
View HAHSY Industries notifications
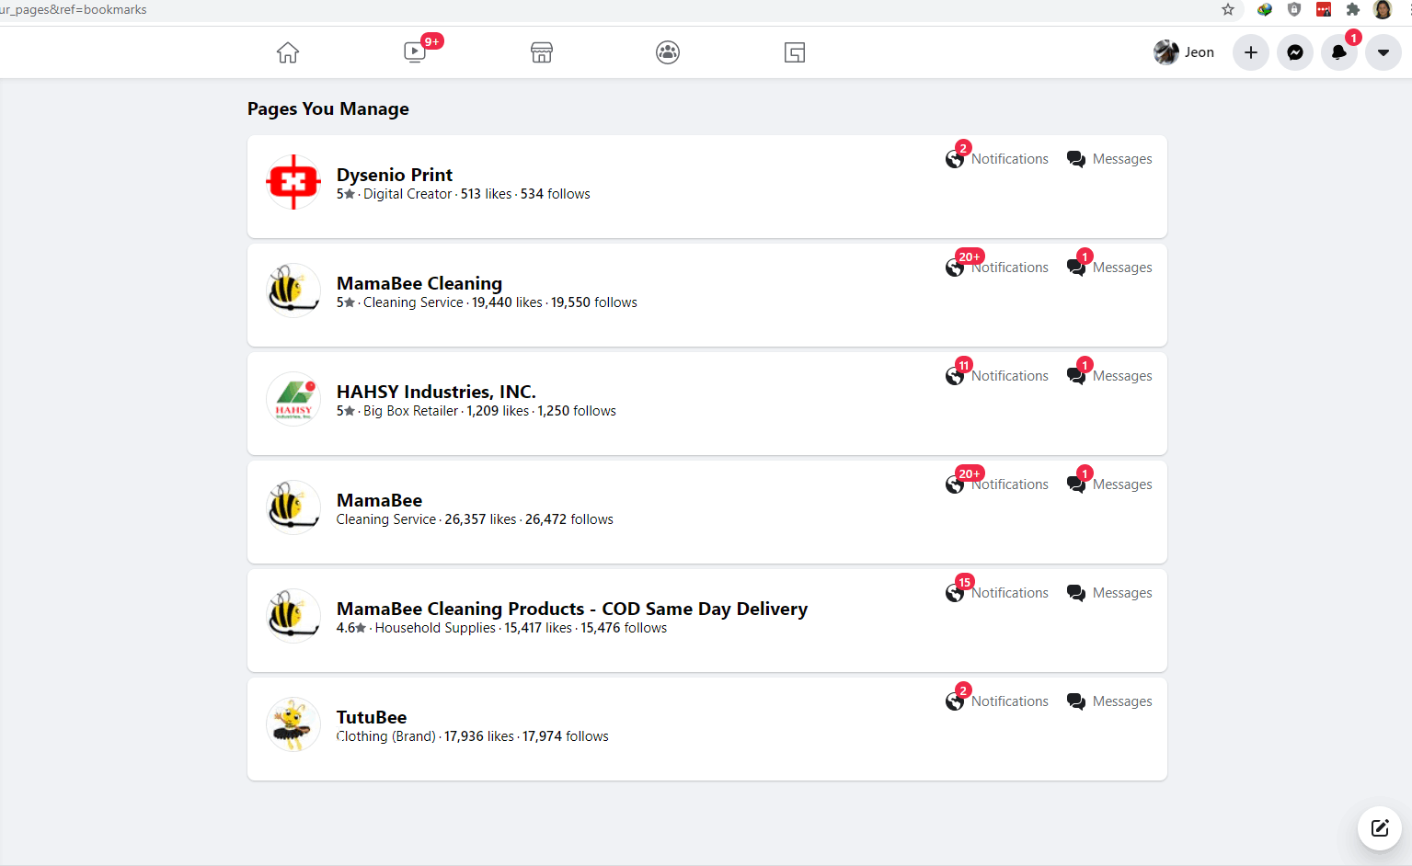(x=997, y=376)
